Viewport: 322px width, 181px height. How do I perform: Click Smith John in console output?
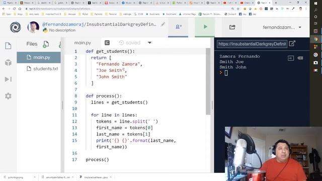232,67
